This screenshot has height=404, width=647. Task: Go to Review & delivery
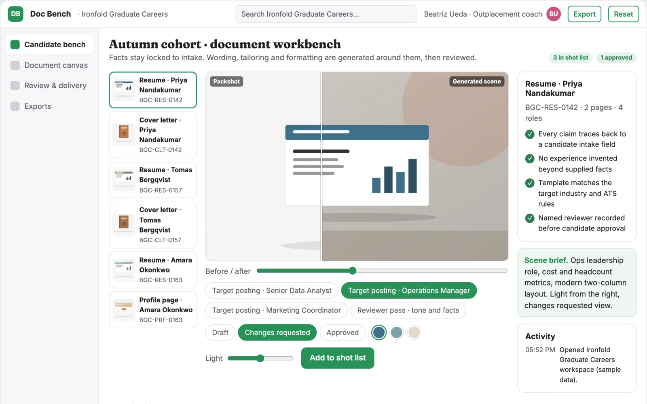point(49,85)
